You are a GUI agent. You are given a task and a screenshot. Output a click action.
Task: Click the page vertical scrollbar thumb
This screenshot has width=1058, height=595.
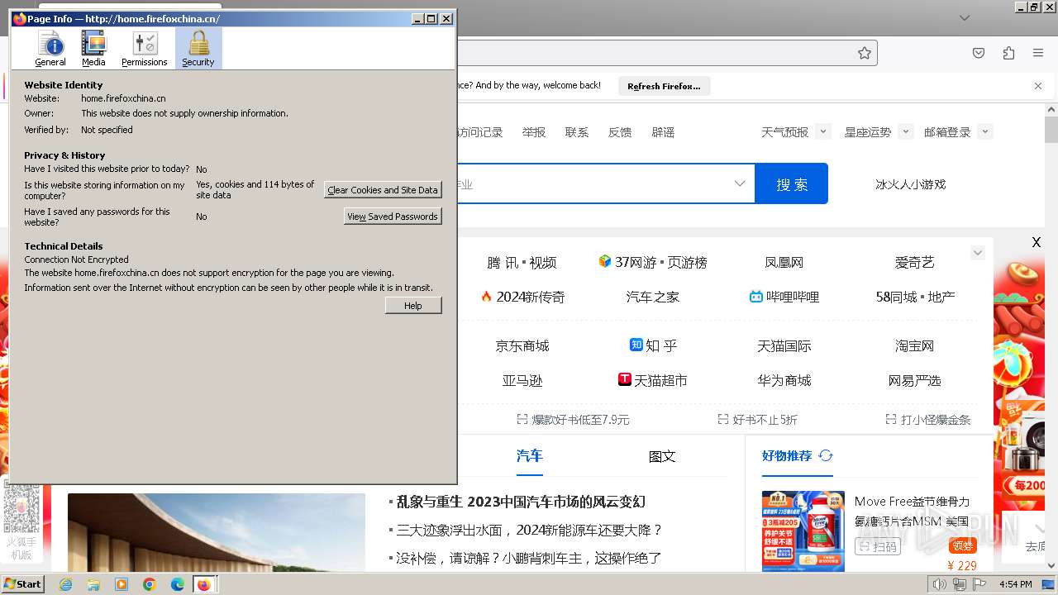[1051, 130]
